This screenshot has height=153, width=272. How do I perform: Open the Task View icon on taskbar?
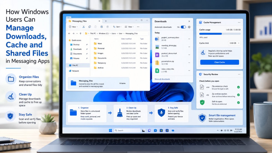coord(143,131)
